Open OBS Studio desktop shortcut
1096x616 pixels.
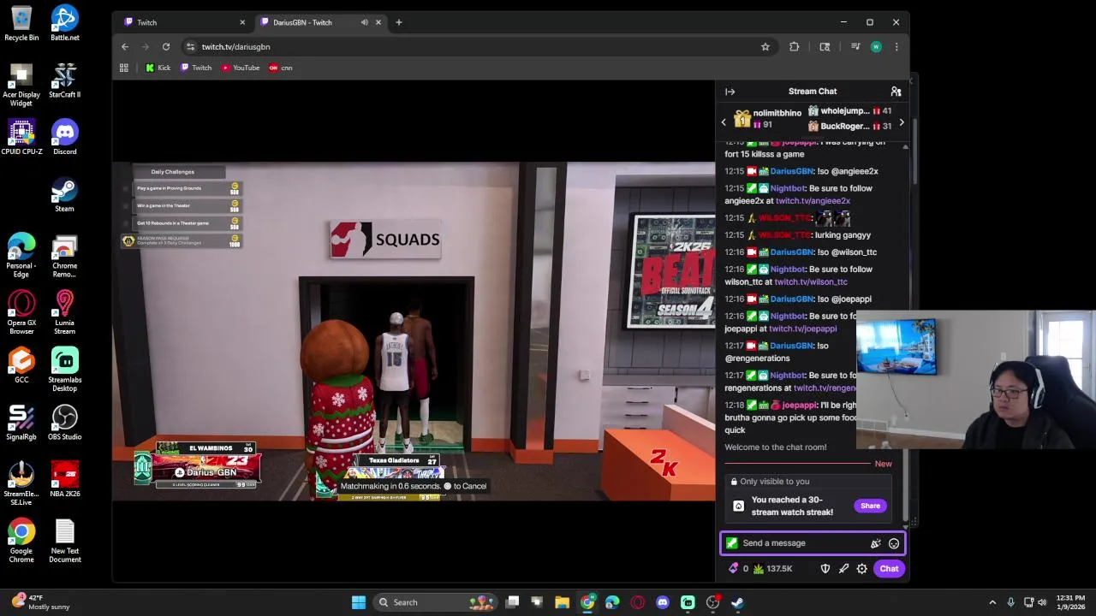click(x=64, y=423)
